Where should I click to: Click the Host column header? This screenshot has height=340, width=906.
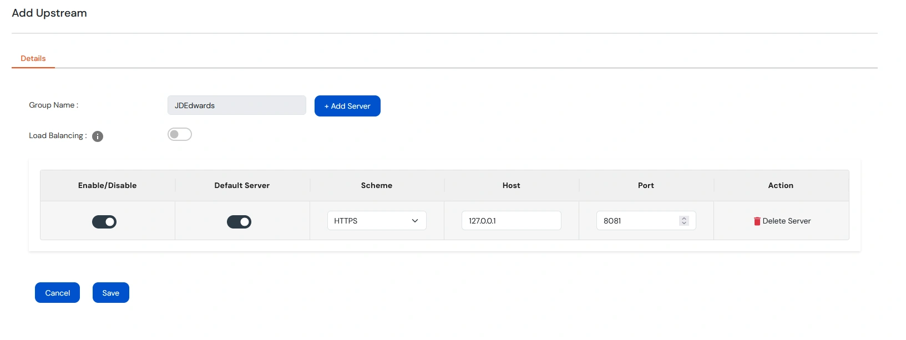coord(512,185)
